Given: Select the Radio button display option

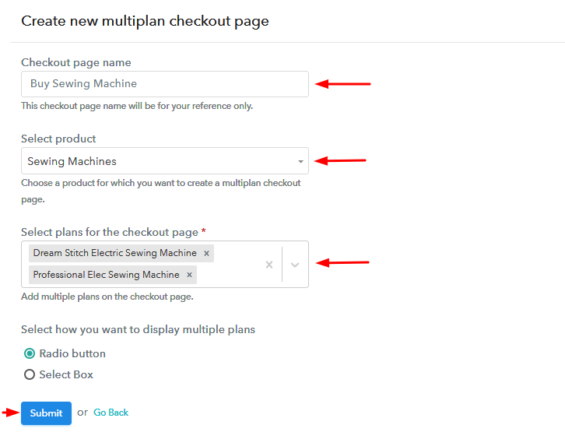Looking at the screenshot, I should tap(30, 353).
